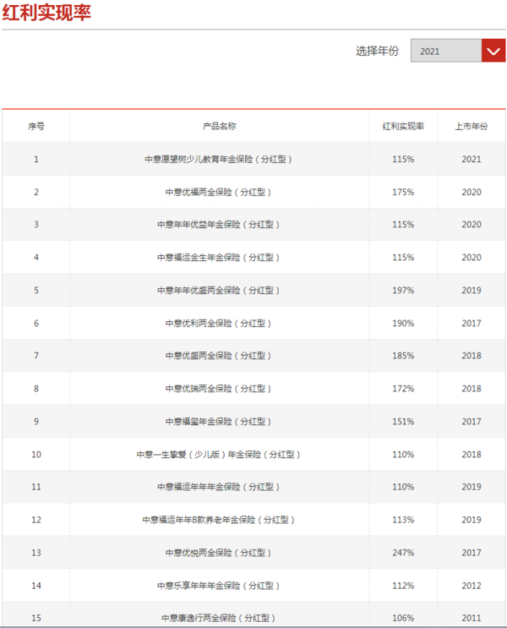Viewport: 507px width, 628px height.
Task: Click launch year 2012 in row 14
Action: [x=472, y=586]
